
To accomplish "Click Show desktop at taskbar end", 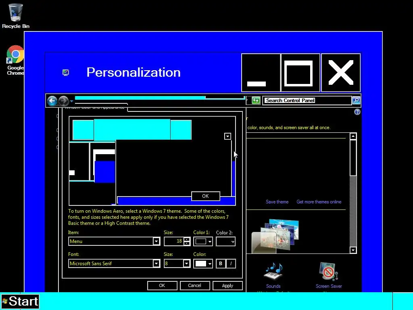I will [x=403, y=301].
